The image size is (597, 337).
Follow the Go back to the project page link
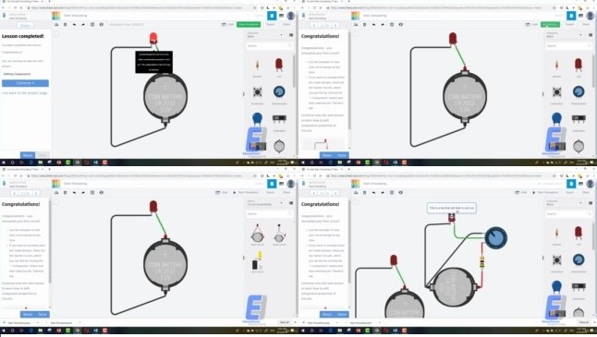pos(25,93)
